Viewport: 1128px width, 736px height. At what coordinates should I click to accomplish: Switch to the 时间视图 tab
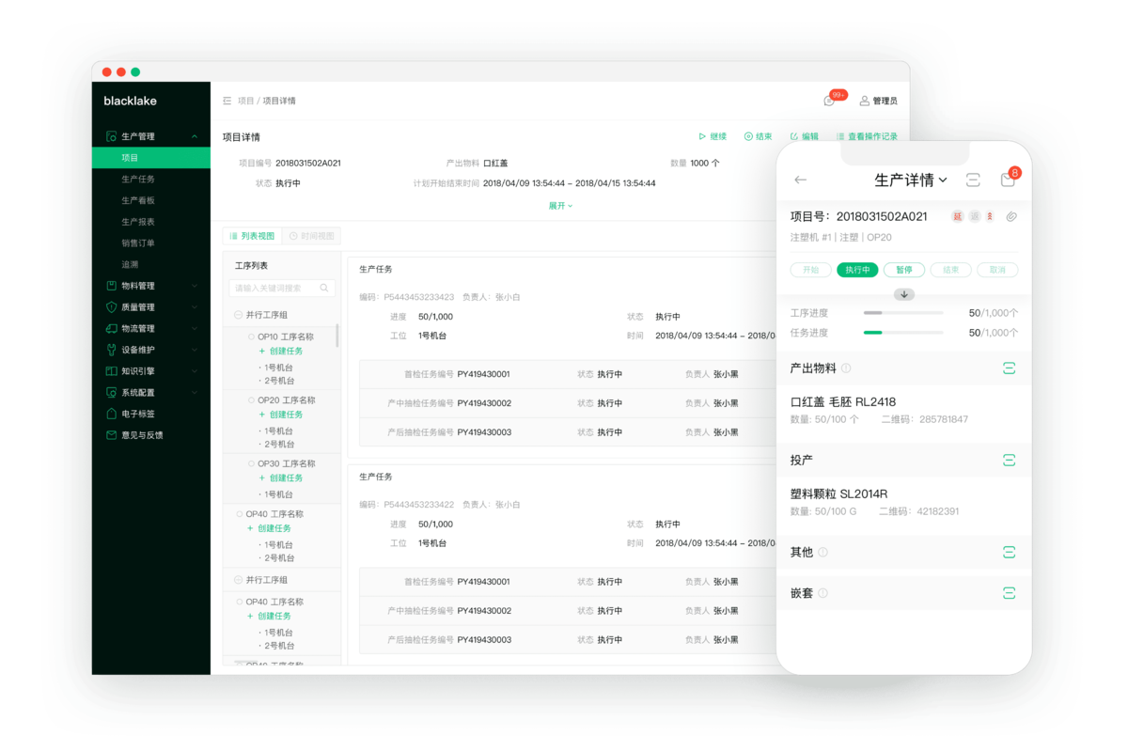tap(311, 236)
